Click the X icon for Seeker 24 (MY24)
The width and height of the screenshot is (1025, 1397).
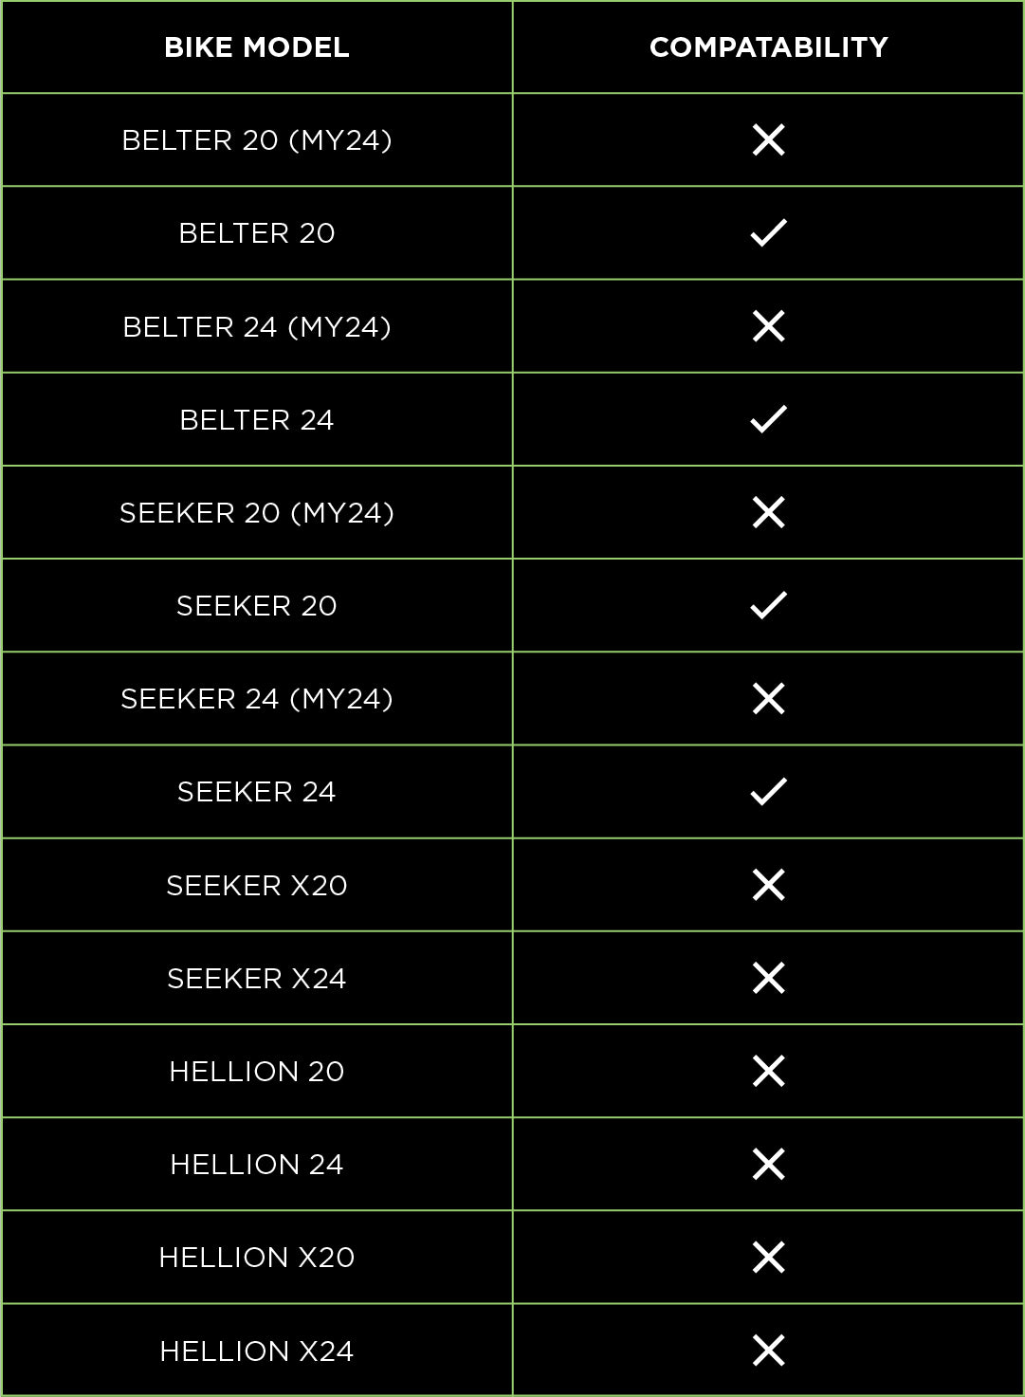coord(768,698)
